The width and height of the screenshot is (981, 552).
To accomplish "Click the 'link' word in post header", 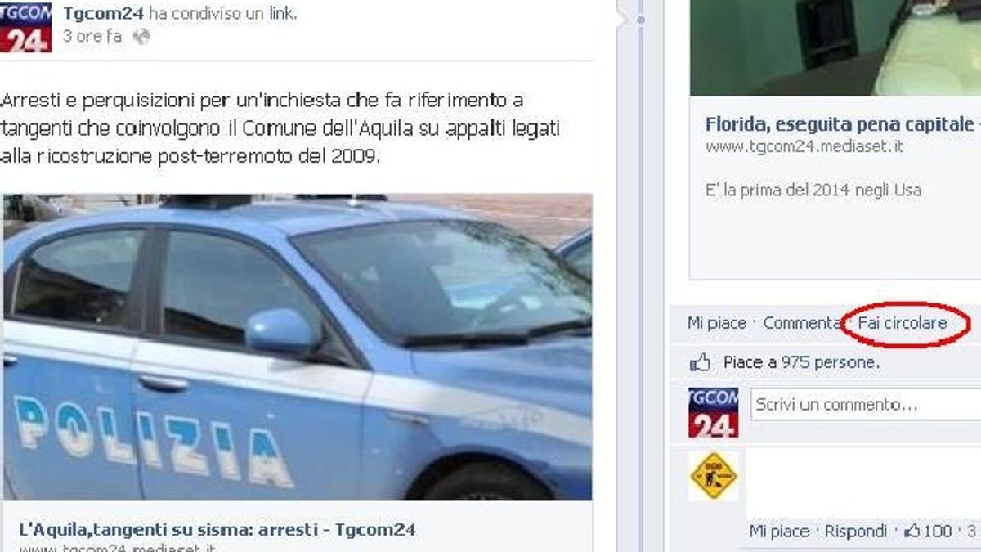I will (281, 14).
